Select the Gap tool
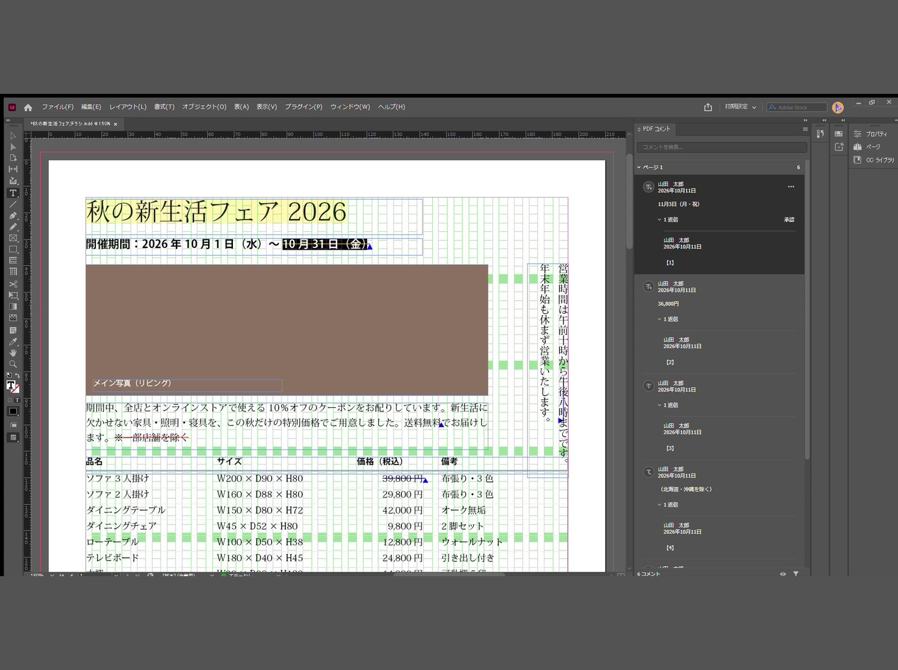Viewport: 898px width, 670px height. click(13, 169)
